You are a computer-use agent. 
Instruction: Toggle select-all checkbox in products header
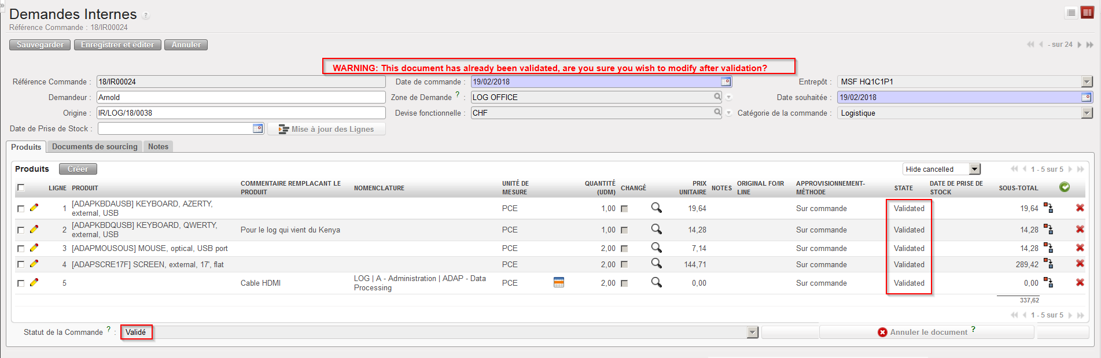click(x=21, y=187)
